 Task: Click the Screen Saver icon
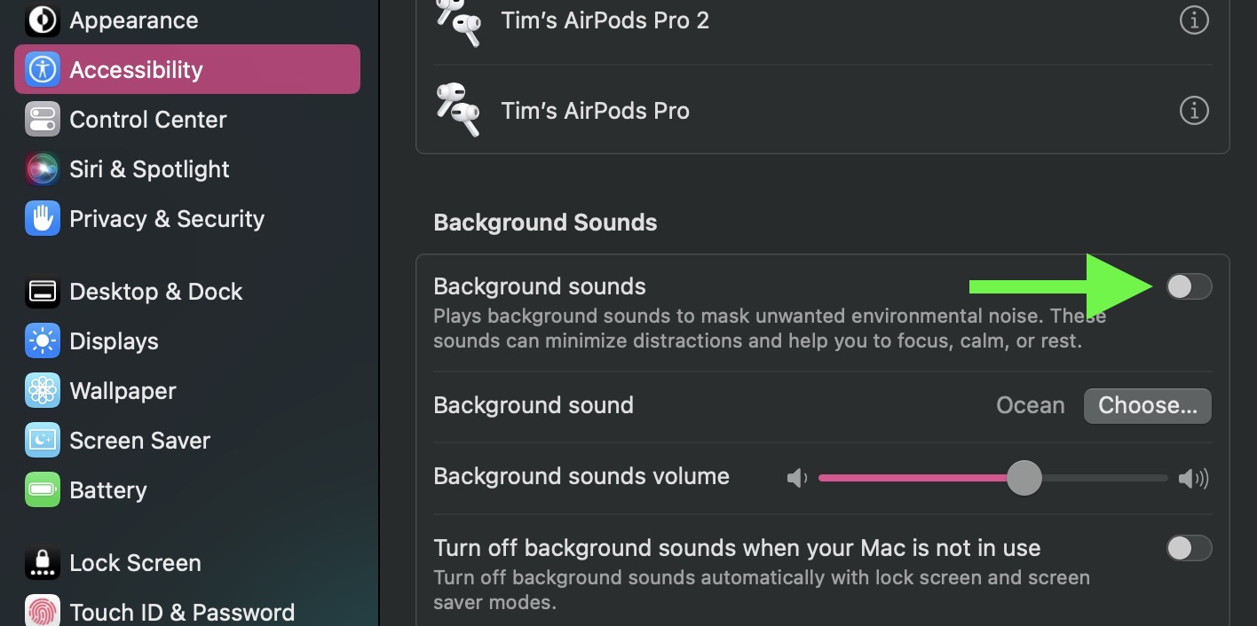[43, 441]
